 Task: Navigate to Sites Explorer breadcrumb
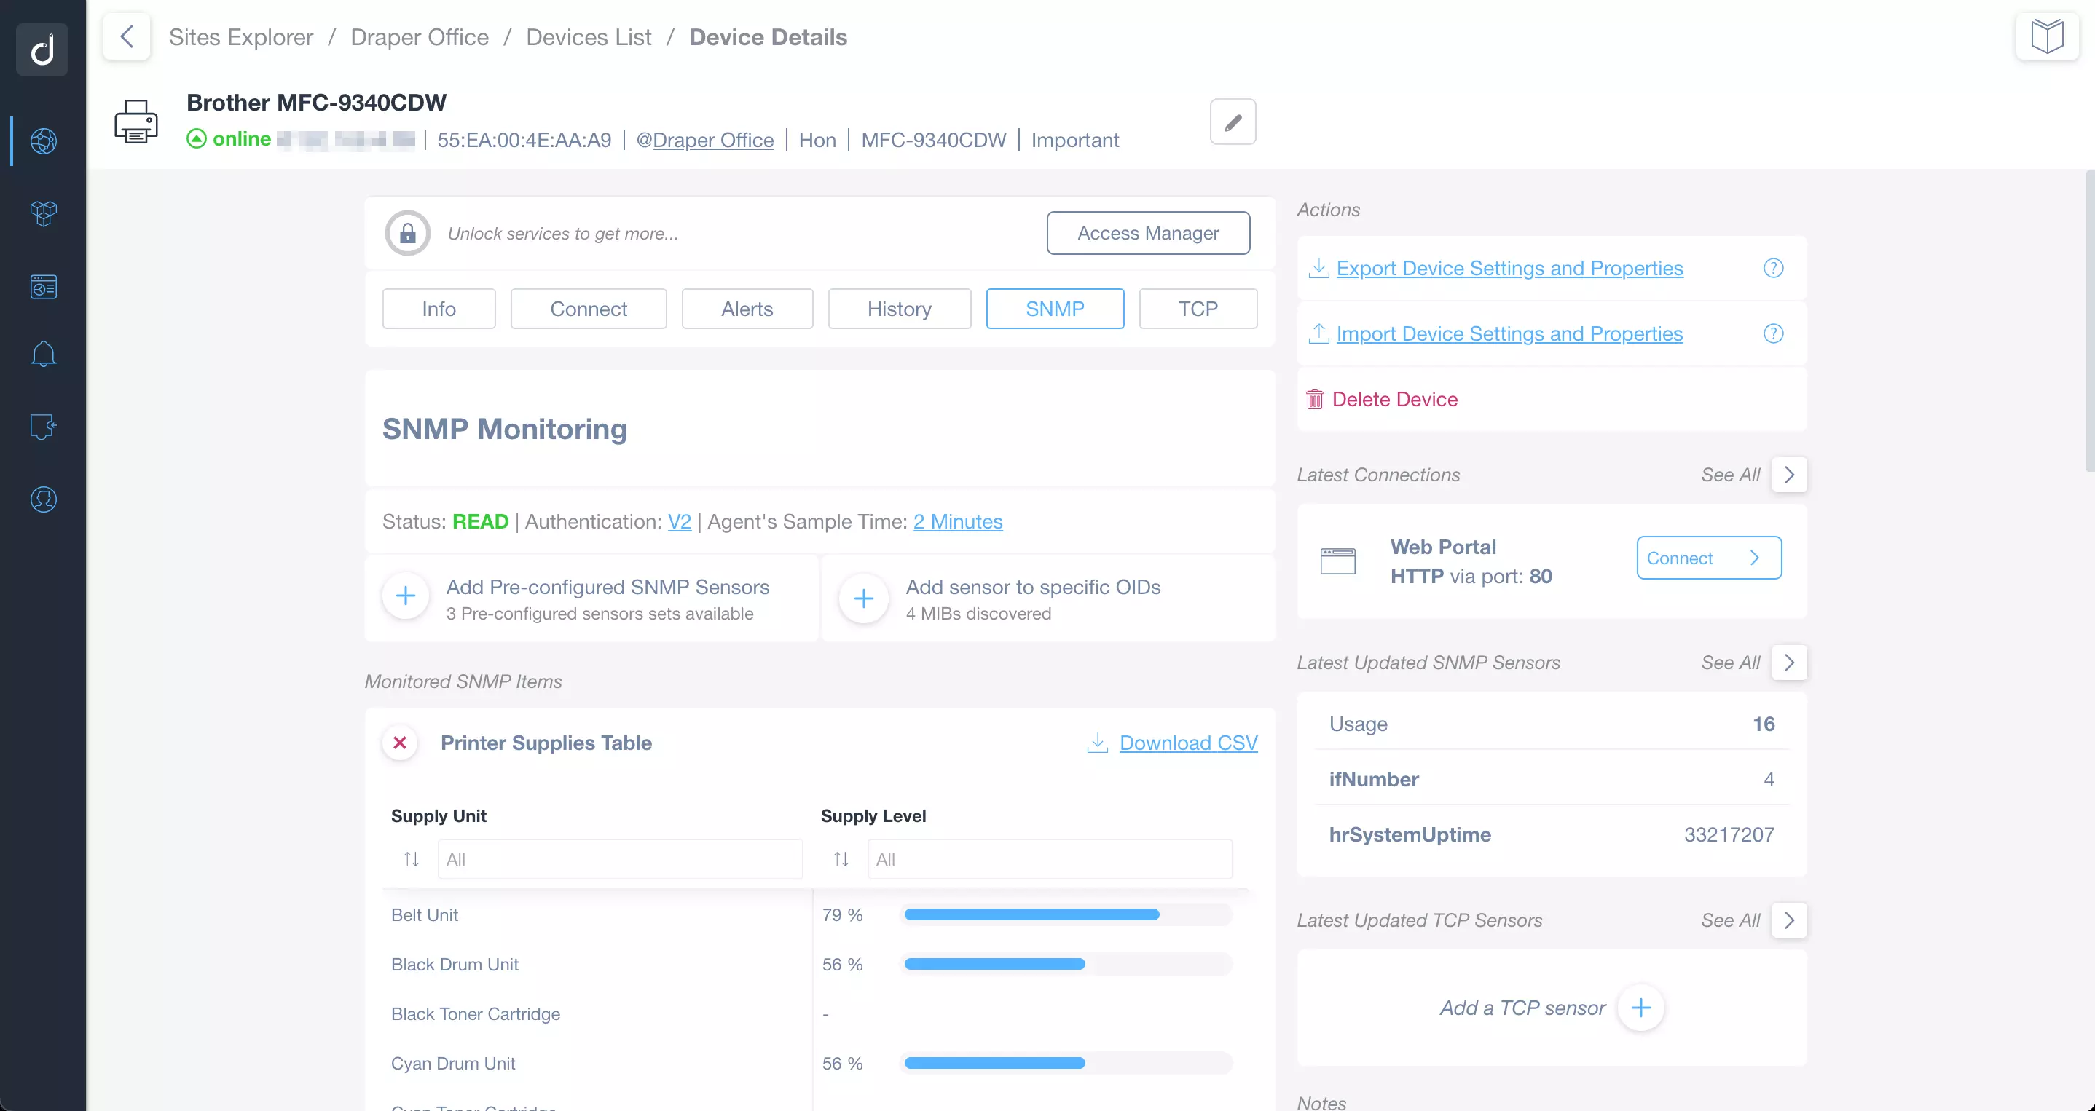[240, 36]
